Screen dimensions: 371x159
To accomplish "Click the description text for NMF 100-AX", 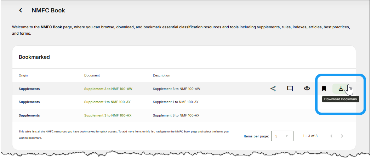I will [176, 115].
